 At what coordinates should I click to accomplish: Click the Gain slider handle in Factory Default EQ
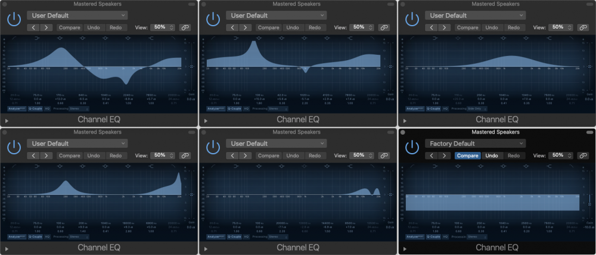589,204
